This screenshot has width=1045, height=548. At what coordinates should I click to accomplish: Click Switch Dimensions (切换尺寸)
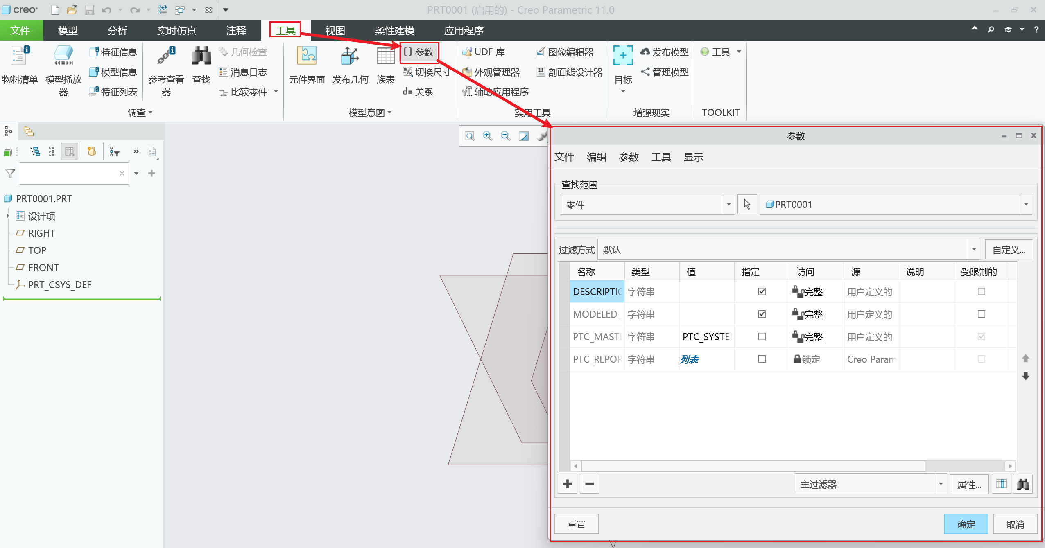coord(427,72)
